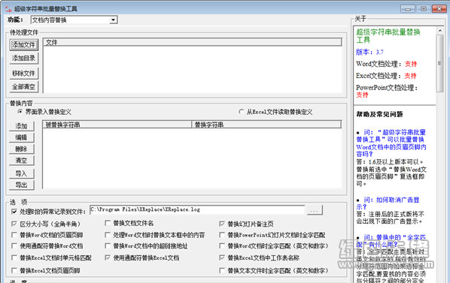Screen dimensions: 450x283
Task: Open the 功能 dropdown (文档内容替换)
Action: (x=74, y=20)
